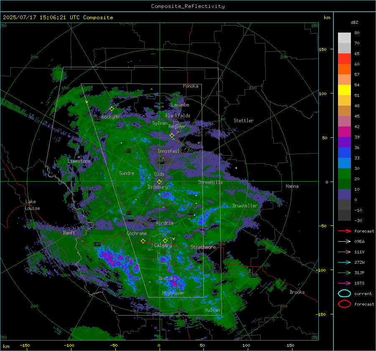Viewport: 376px width, 351px height.
Task: Click the Didsbury city label
Action: coord(158,187)
